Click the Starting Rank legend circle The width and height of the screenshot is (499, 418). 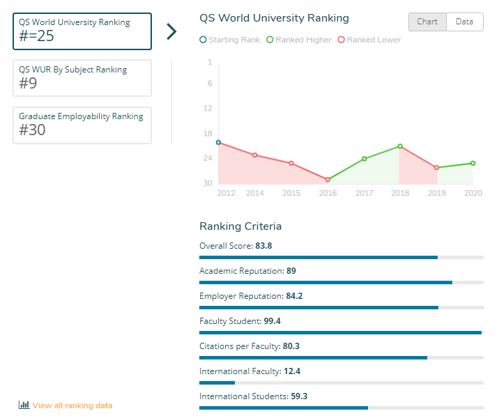[x=203, y=40]
